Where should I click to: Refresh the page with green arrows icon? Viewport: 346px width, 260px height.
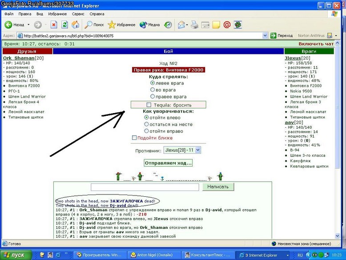(x=64, y=25)
